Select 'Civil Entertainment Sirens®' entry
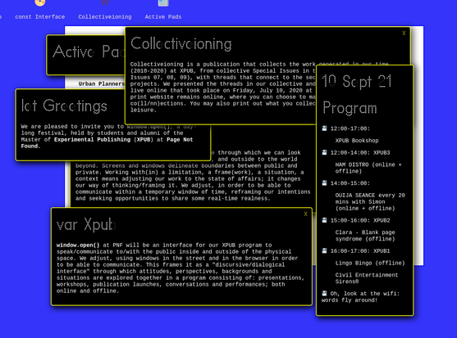 [367, 278]
